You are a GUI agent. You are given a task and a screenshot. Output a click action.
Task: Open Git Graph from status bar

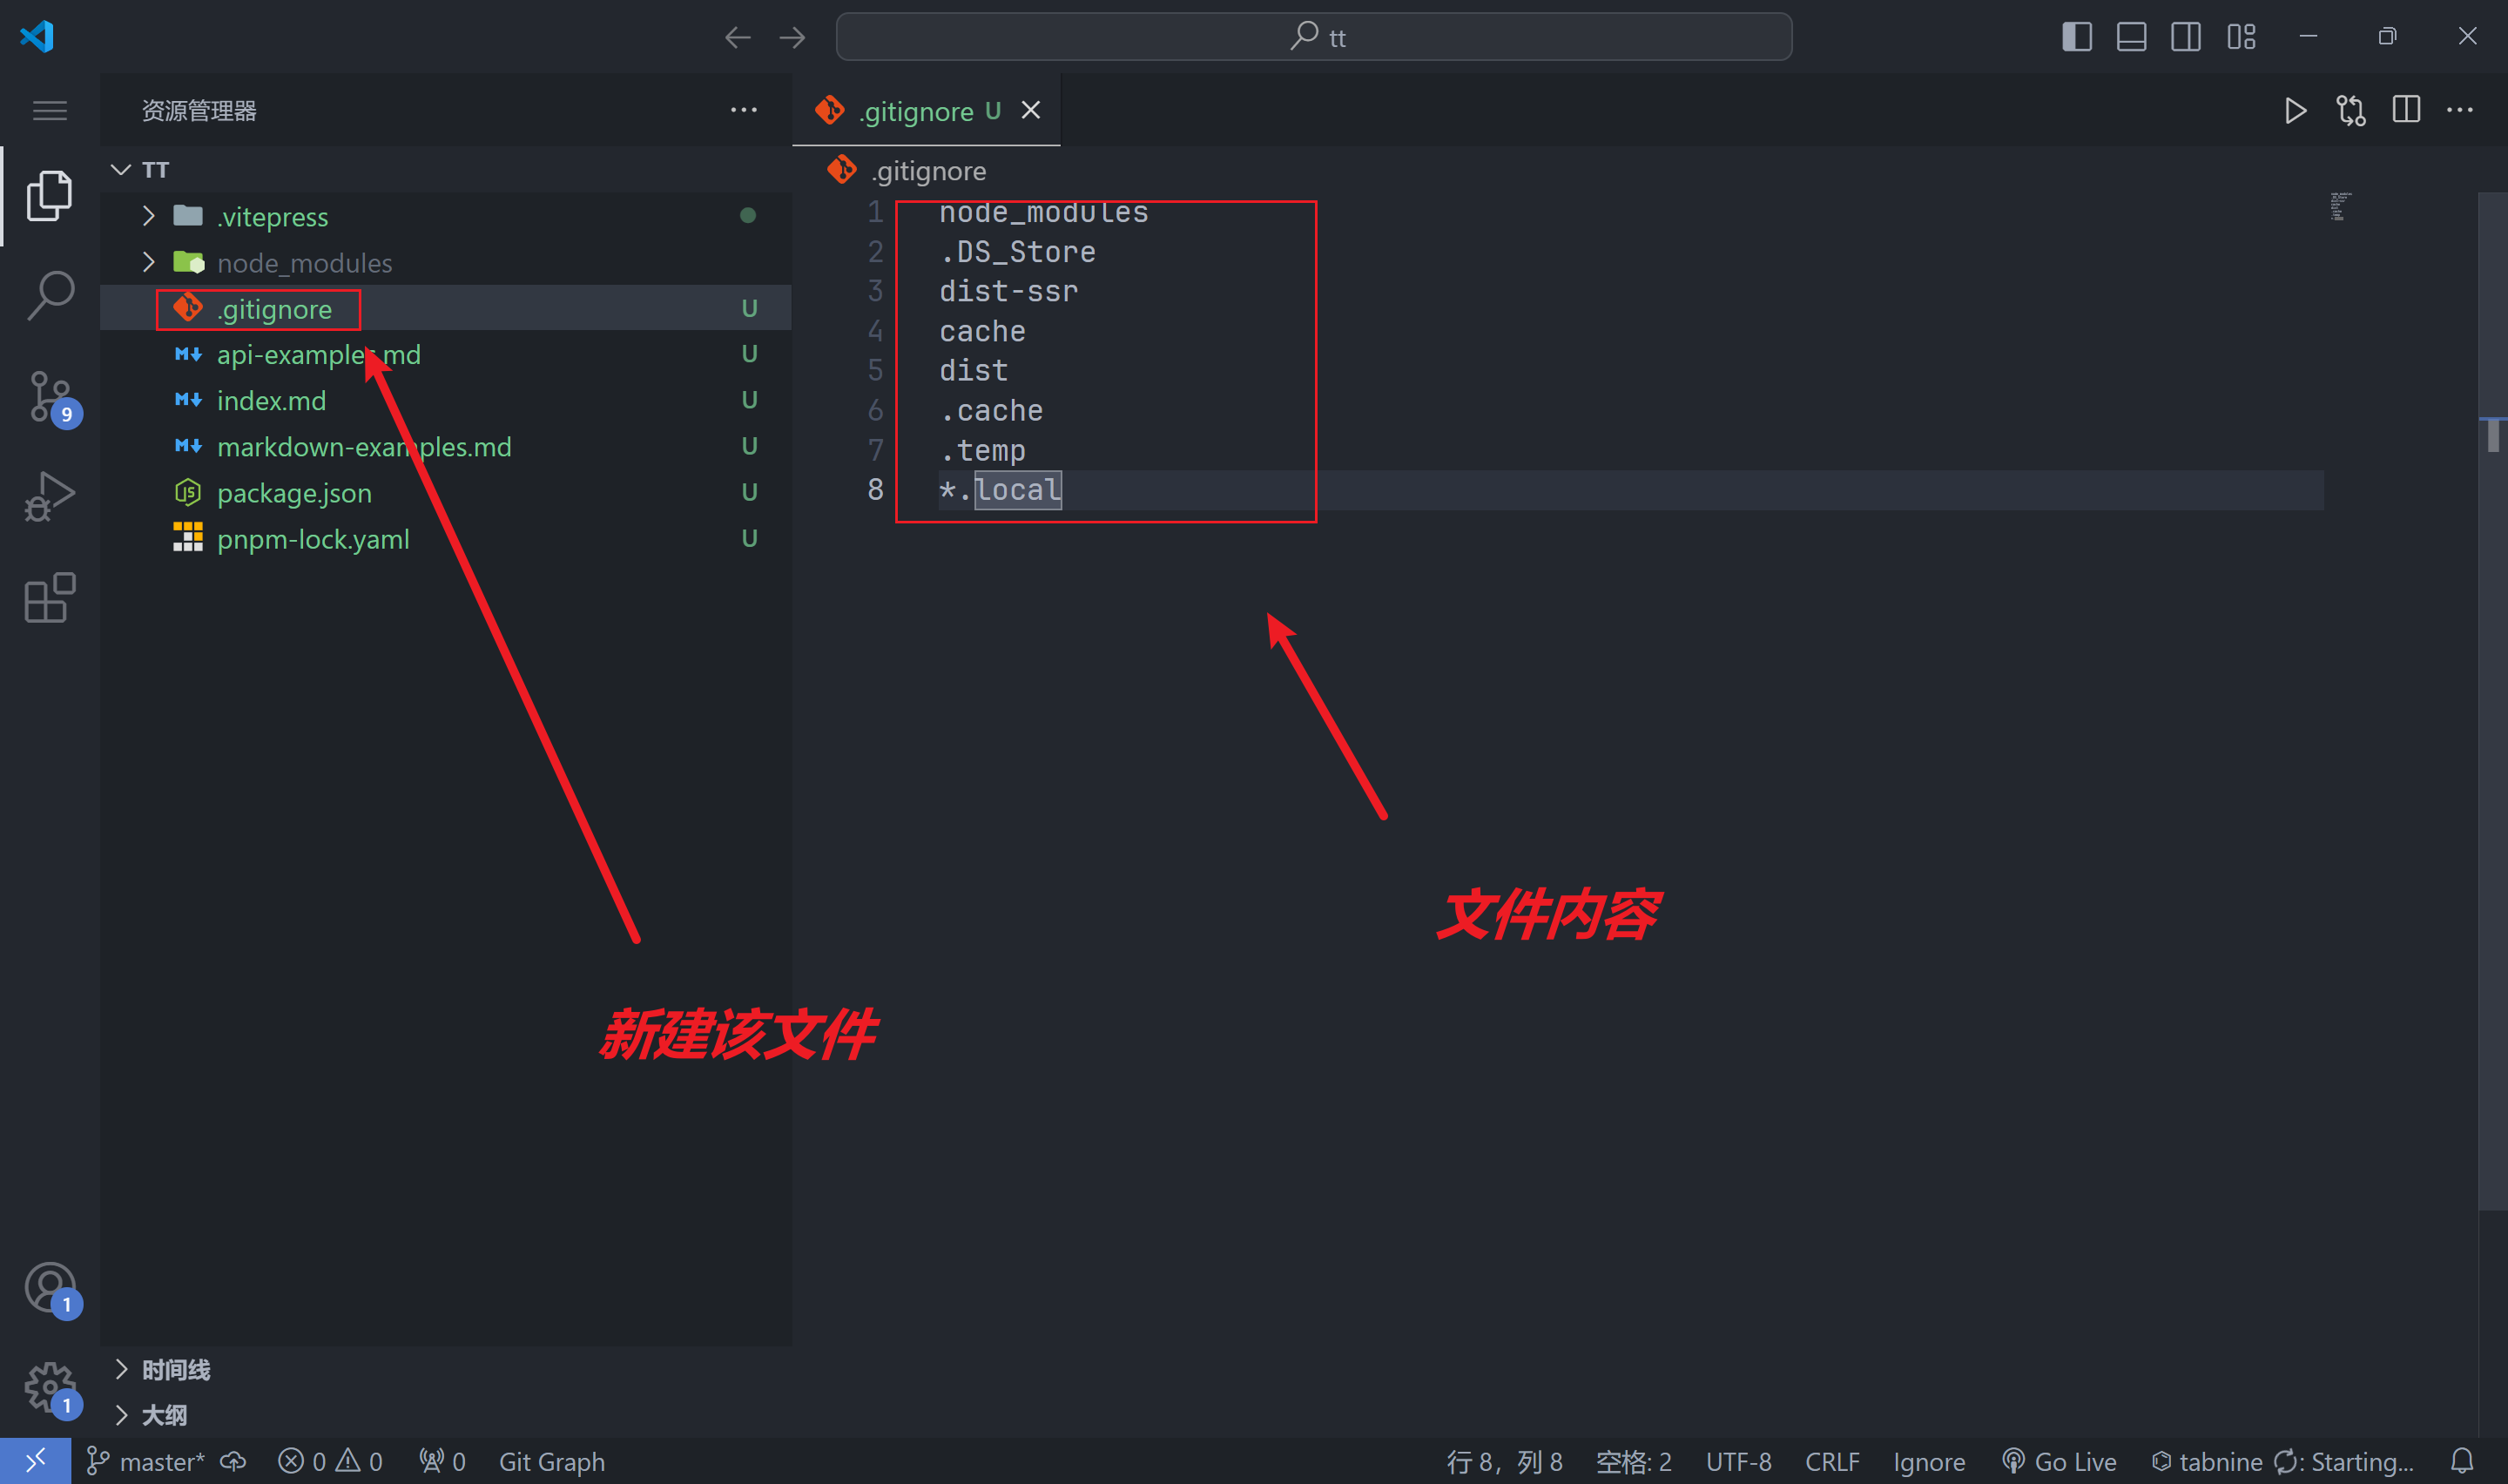[x=550, y=1461]
